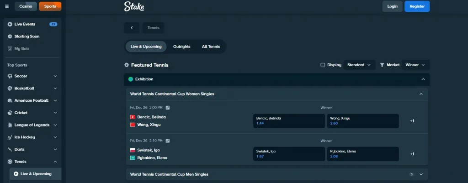
Task: Click the My Bets icon
Action: [x=10, y=48]
